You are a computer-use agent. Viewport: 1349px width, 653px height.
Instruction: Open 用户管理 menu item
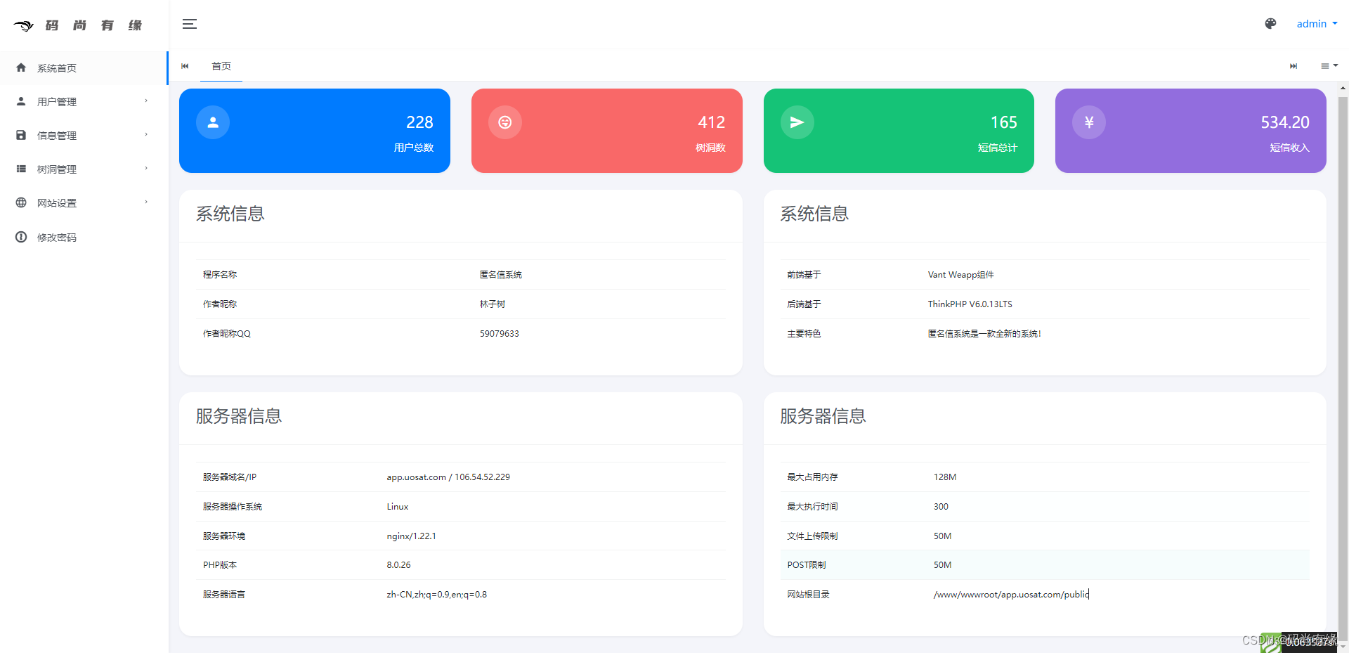point(84,102)
